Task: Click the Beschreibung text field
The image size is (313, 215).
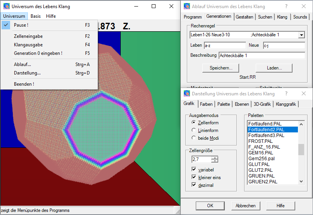Action: coord(262,56)
